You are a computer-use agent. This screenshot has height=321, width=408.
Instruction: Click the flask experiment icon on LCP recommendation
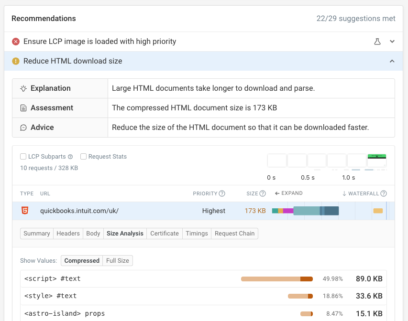(x=377, y=42)
